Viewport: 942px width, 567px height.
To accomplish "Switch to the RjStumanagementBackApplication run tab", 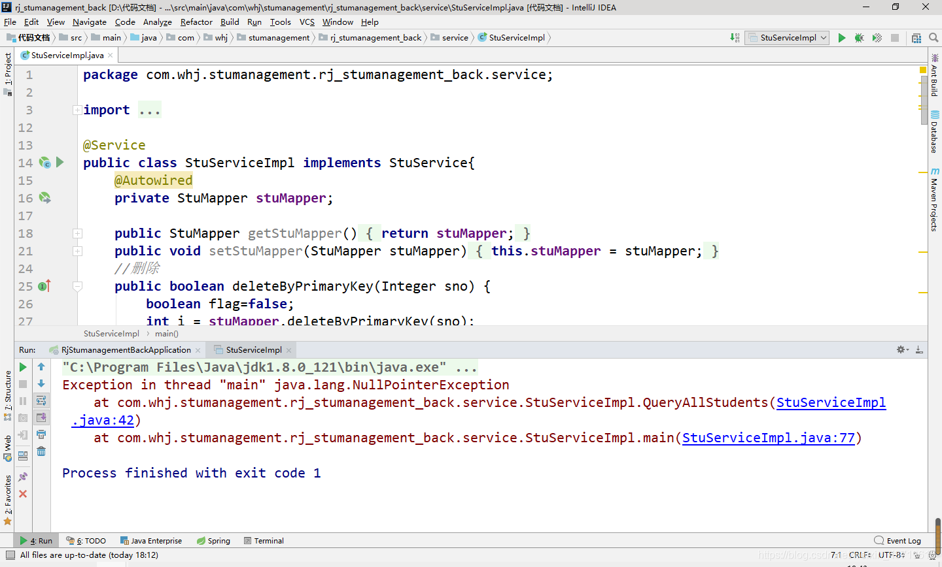I will pos(126,350).
